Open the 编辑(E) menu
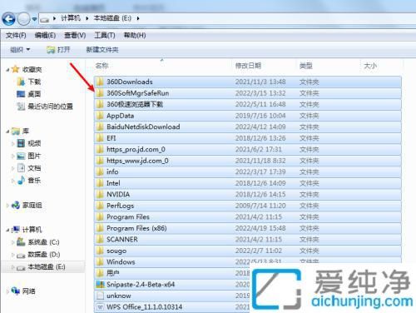This screenshot has height=313, width=416. [45, 35]
